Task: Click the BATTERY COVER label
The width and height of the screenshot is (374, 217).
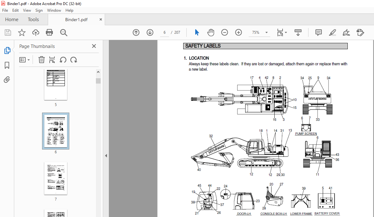Action: [327, 214]
